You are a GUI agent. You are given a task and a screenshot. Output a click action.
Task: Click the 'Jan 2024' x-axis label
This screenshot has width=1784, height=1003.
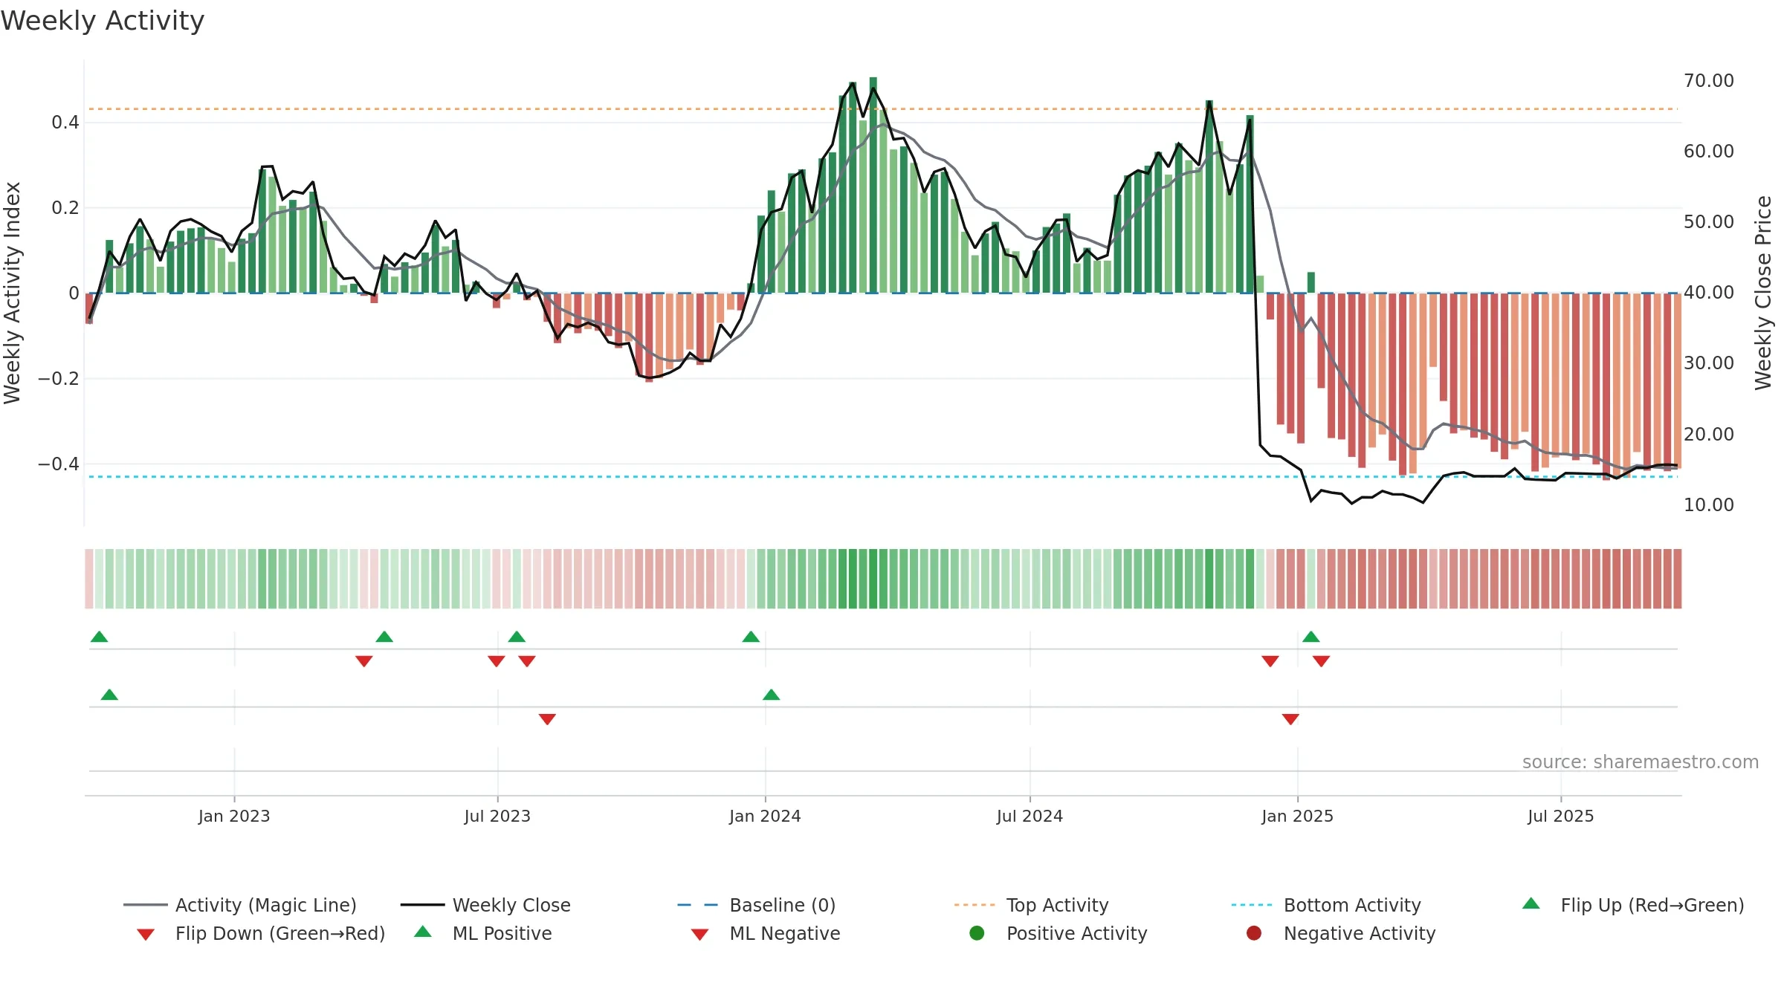point(765,816)
